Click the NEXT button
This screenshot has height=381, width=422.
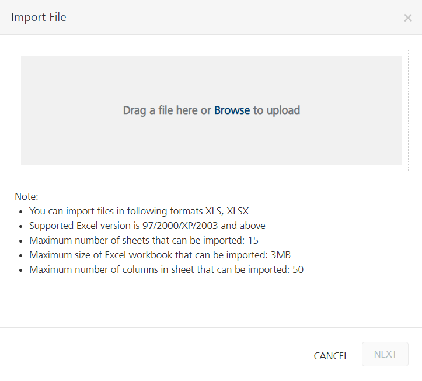385,355
